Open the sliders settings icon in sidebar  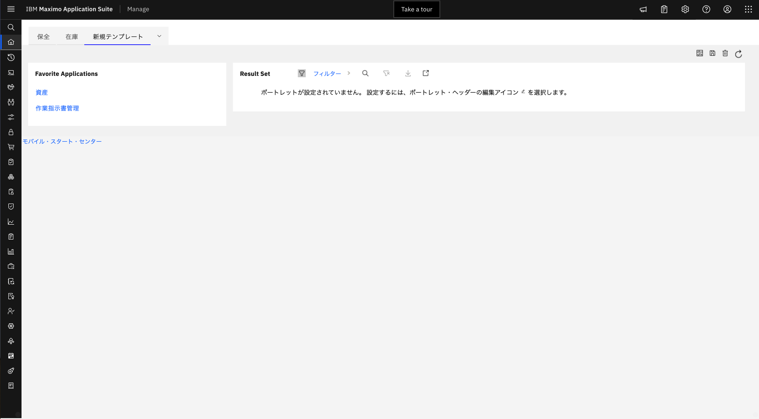point(11,117)
